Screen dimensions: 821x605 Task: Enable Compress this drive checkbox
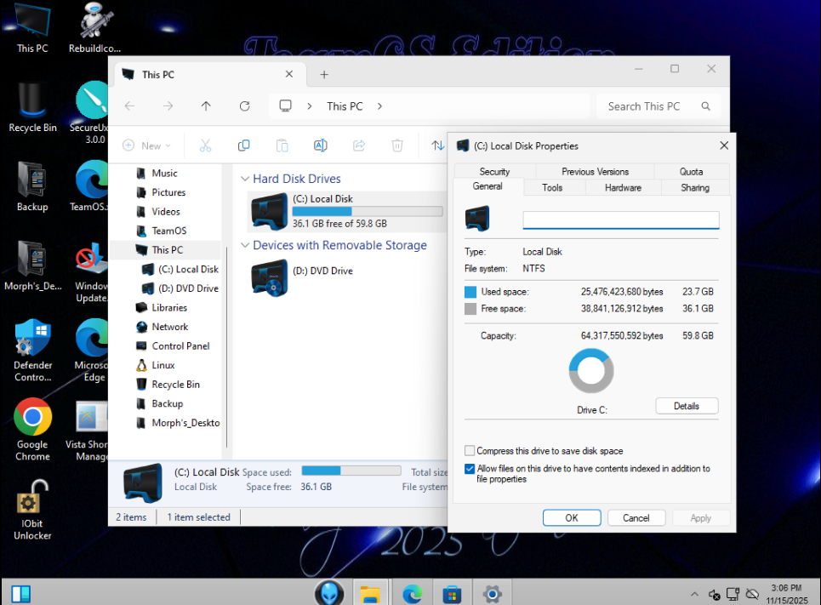click(x=470, y=451)
